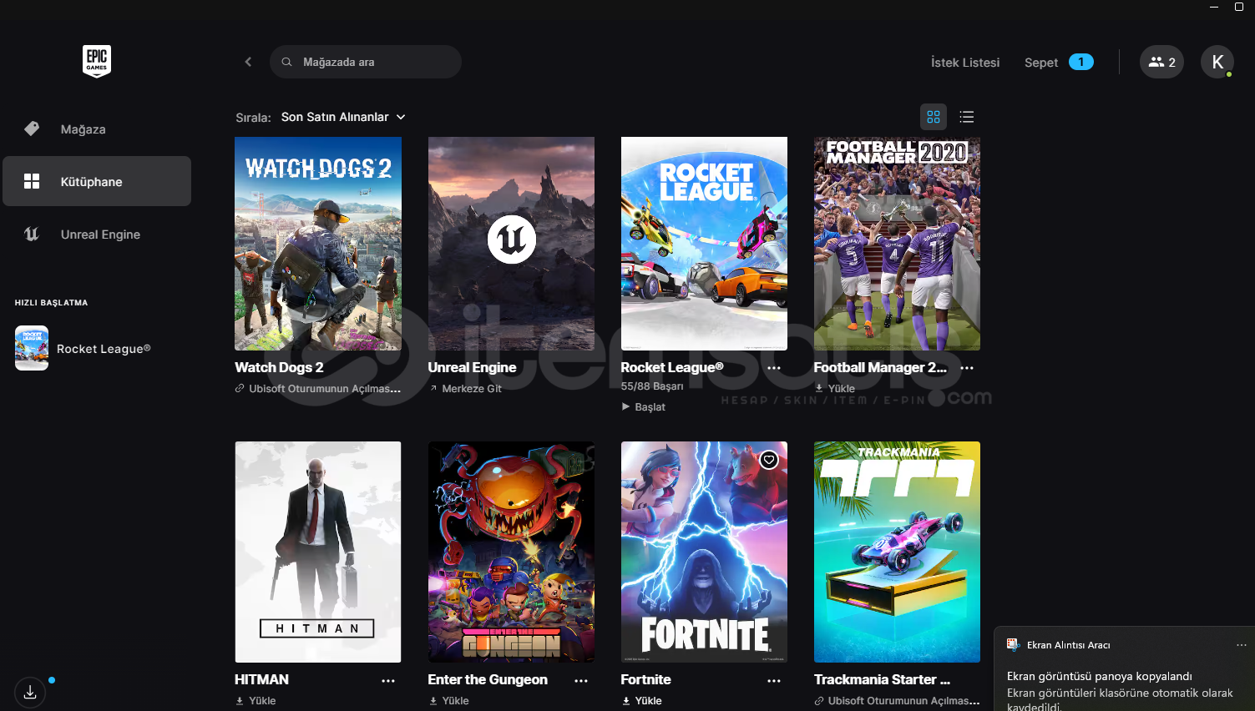This screenshot has height=711, width=1255.
Task: Open the Mağaza store section
Action: pyautogui.click(x=97, y=129)
